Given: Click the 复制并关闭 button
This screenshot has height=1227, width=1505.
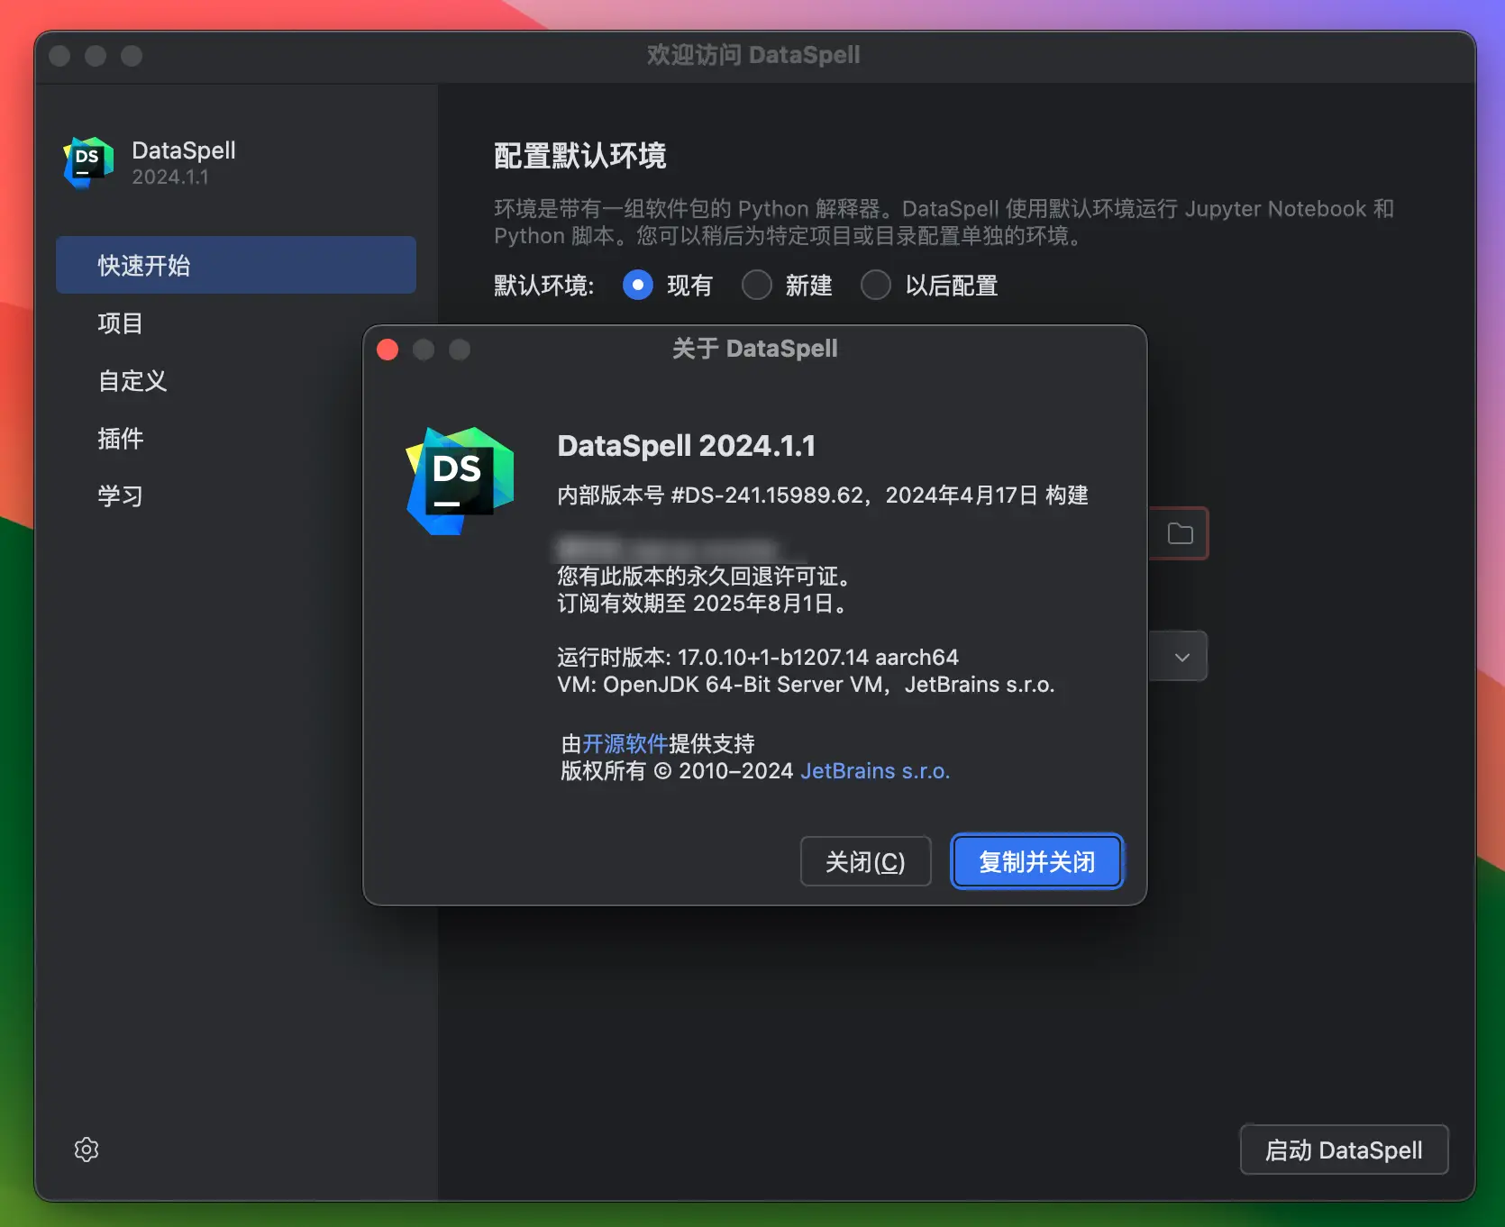Looking at the screenshot, I should tap(1036, 862).
